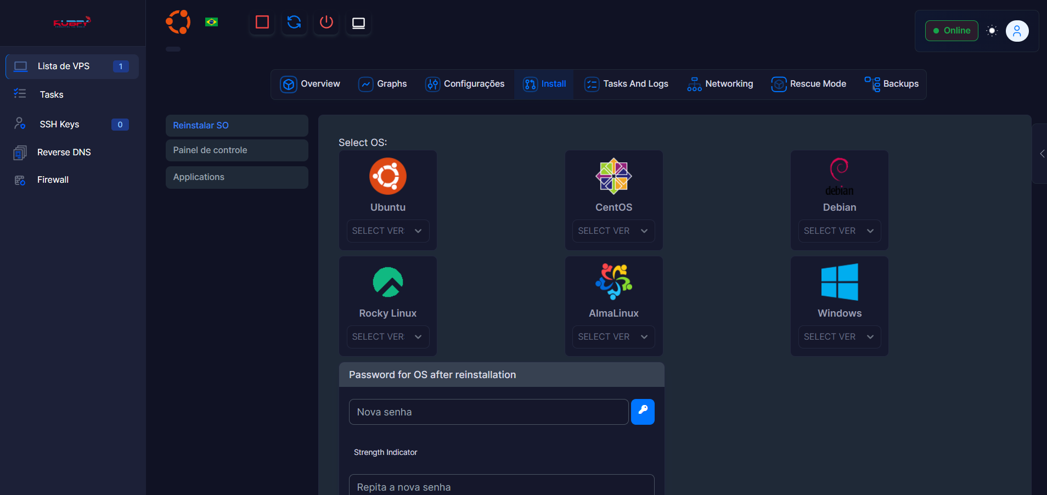Click the CentOS logo card
This screenshot has height=495, width=1047.
pos(613,176)
